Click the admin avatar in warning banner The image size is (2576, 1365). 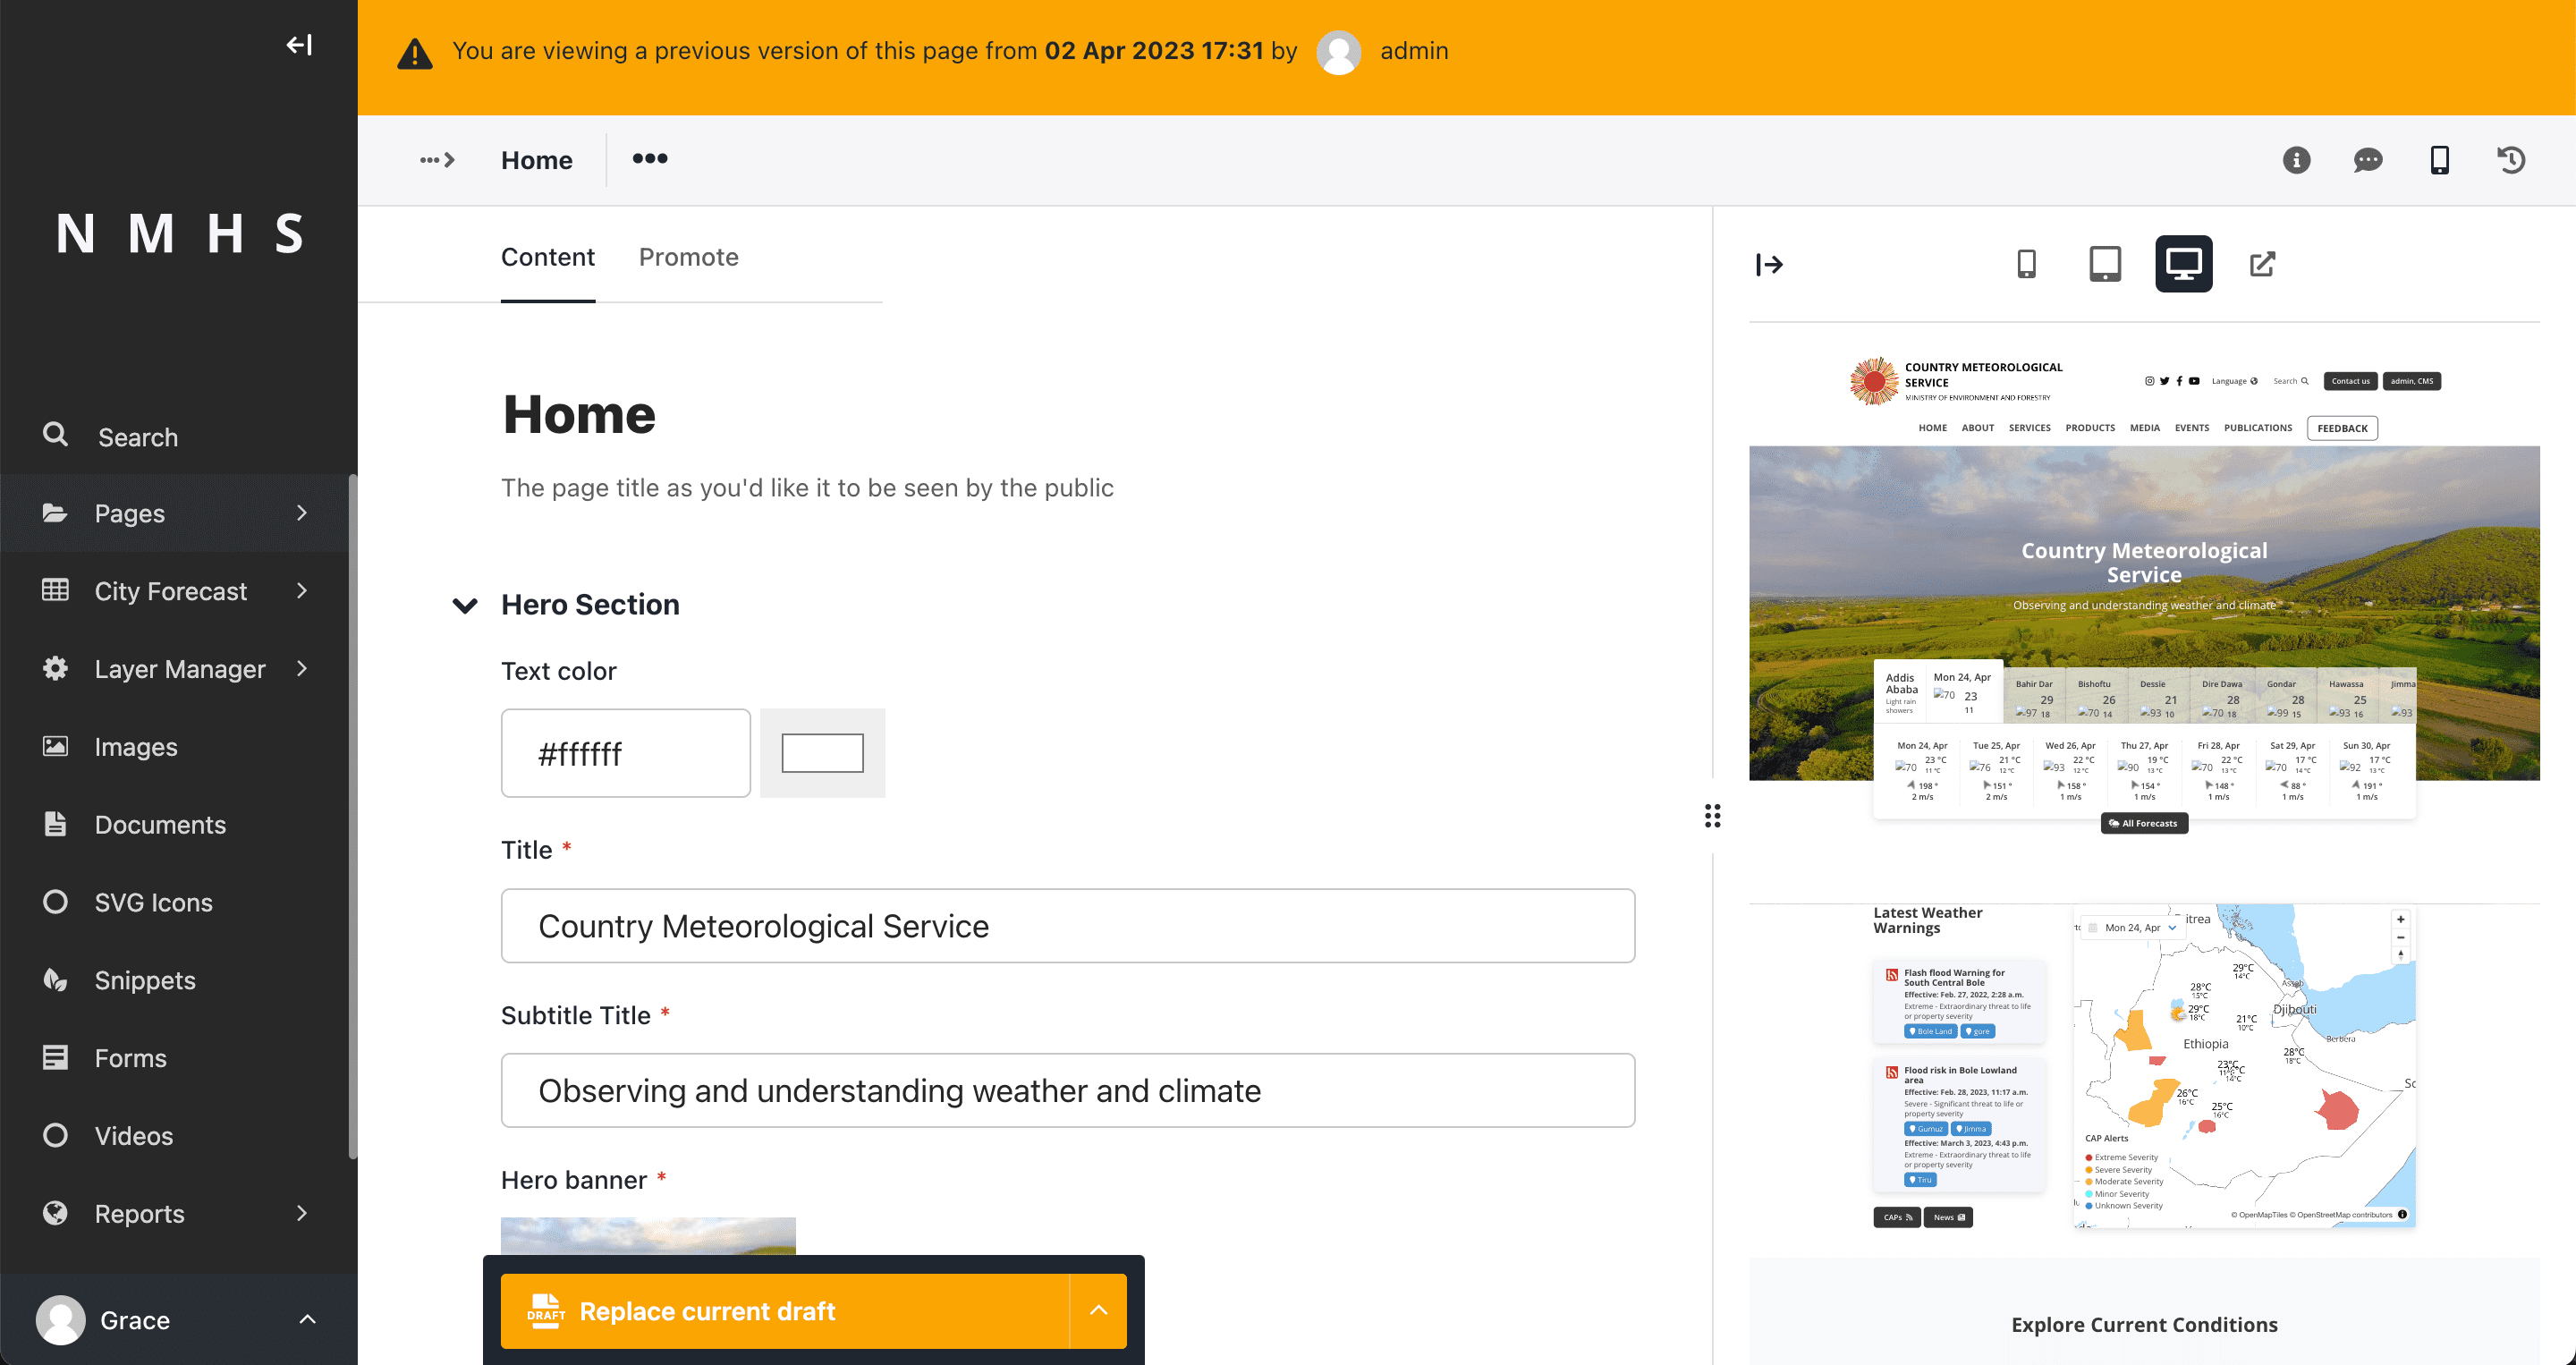click(x=1338, y=52)
